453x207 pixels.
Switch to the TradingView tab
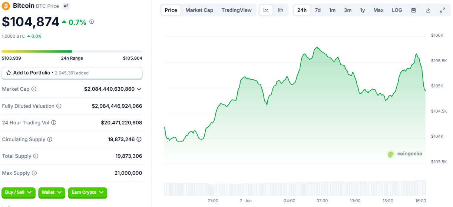coord(237,10)
